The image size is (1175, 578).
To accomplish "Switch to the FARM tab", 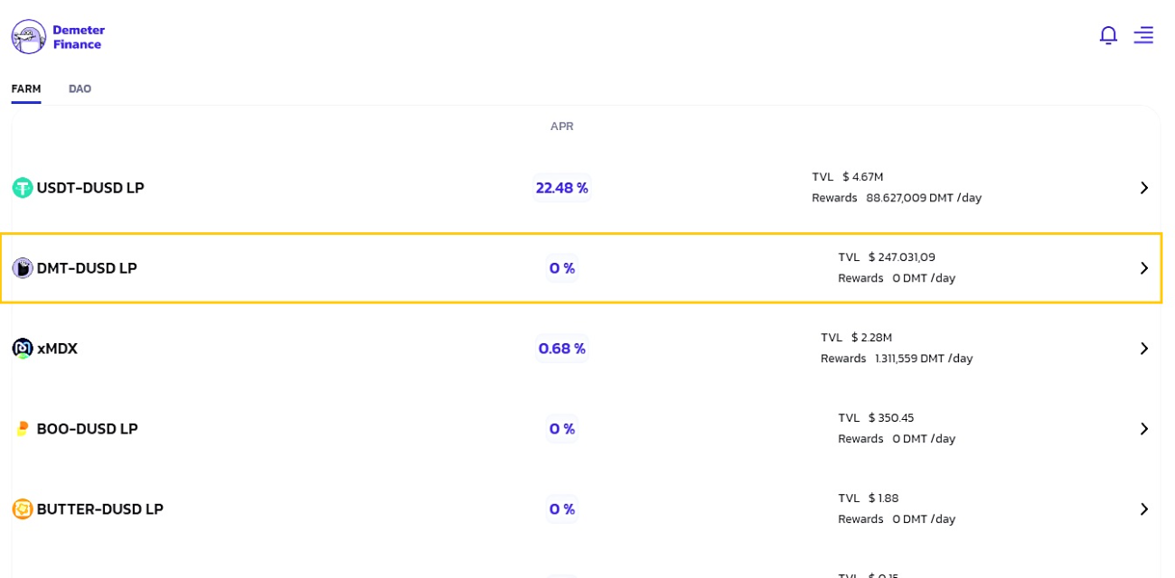I will coord(26,89).
